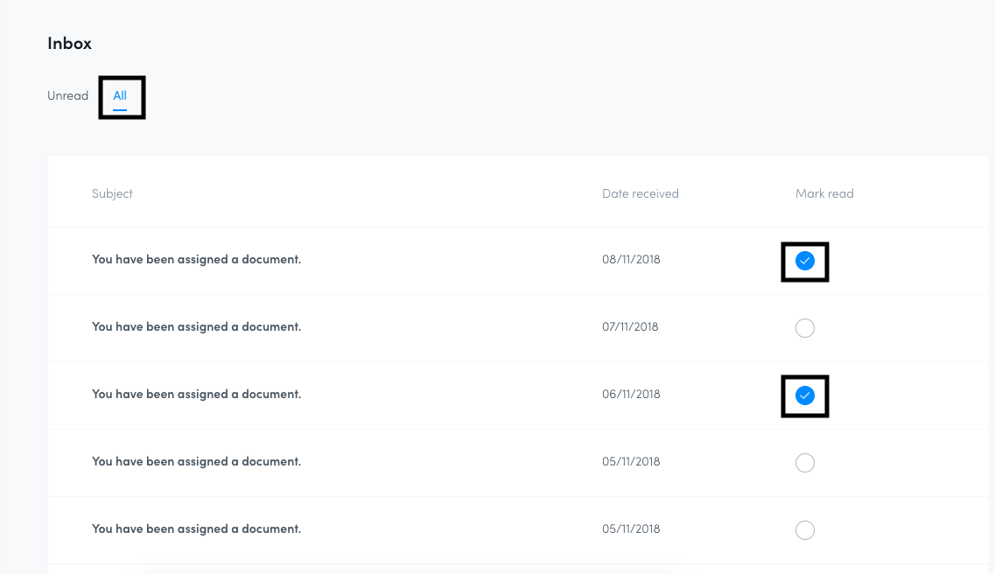Viewport: 995px width, 574px height.
Task: Click the 06/11/2018 date cell
Action: click(631, 394)
